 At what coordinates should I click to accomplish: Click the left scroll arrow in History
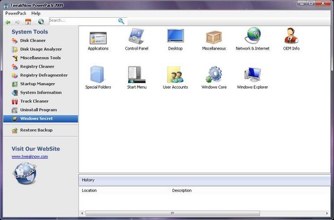coord(82,213)
